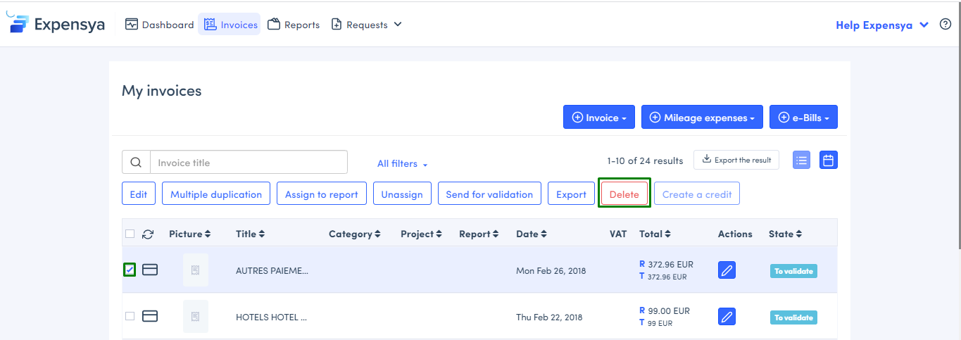Open the Reports section
961x340 pixels.
tap(294, 25)
